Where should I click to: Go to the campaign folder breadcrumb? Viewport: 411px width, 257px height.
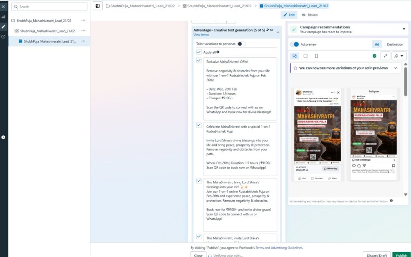pyautogui.click(x=140, y=6)
